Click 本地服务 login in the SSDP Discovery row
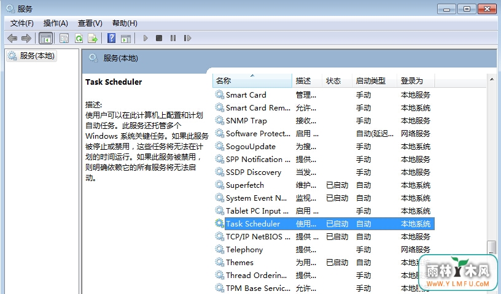501x294 pixels. [416, 172]
